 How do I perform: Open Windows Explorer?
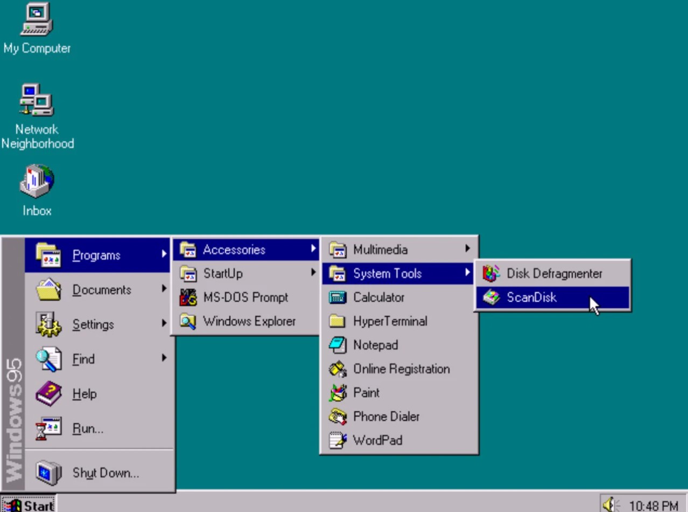(x=250, y=321)
